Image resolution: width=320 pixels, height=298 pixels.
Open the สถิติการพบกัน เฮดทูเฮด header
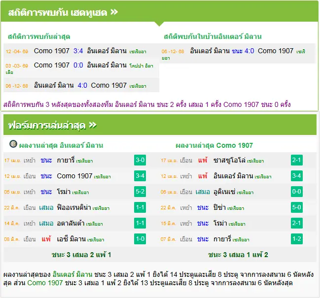[159, 11]
